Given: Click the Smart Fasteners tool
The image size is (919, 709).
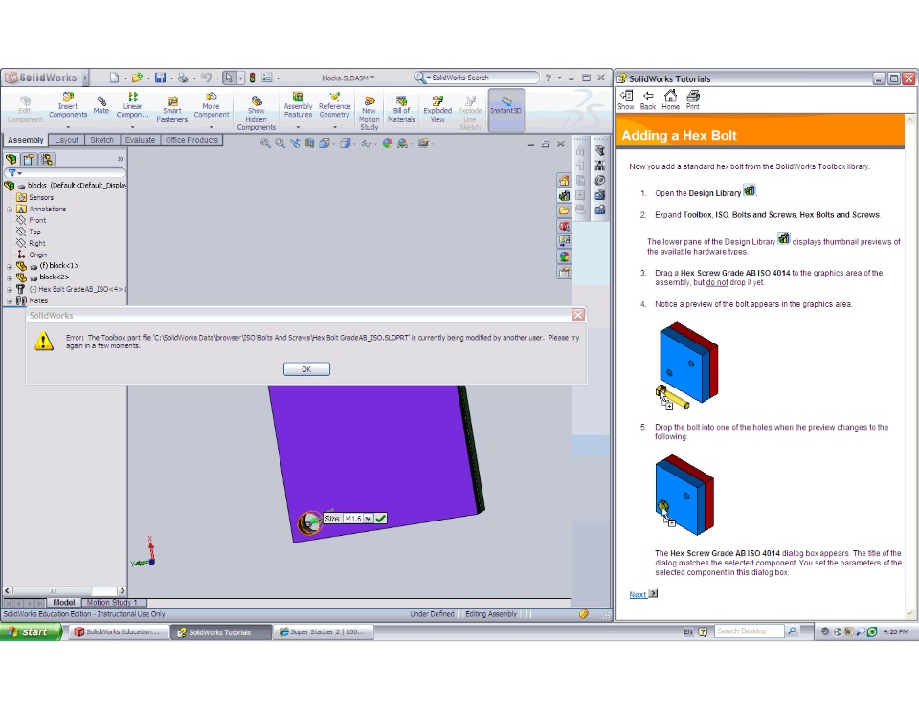Looking at the screenshot, I should (171, 109).
